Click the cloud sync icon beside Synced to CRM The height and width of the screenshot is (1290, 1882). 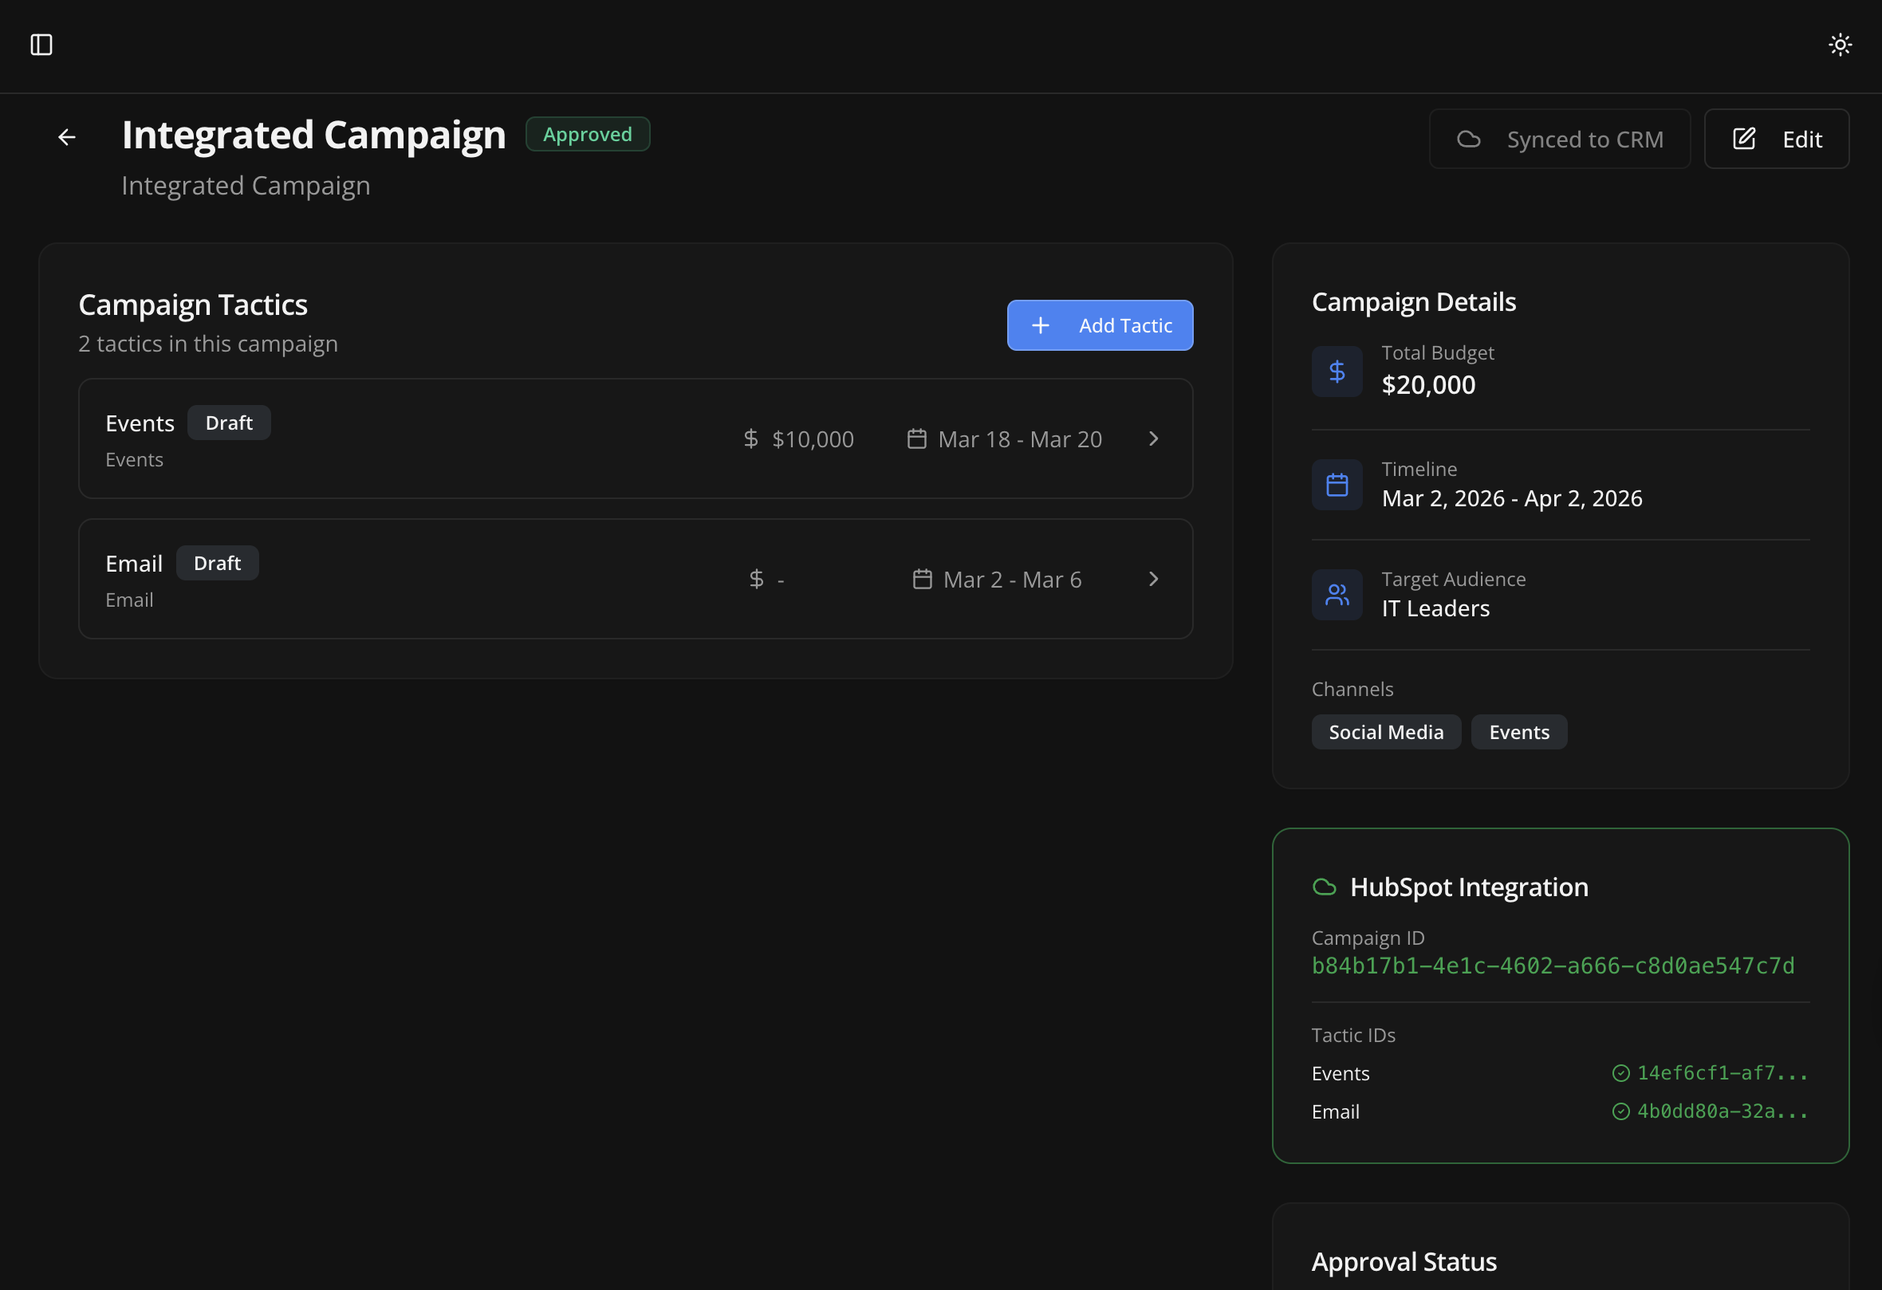point(1468,139)
